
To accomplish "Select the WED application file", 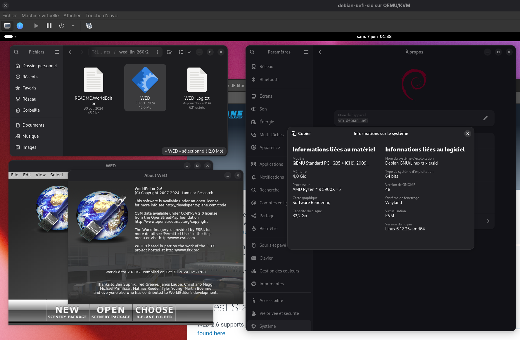I will pos(145,87).
